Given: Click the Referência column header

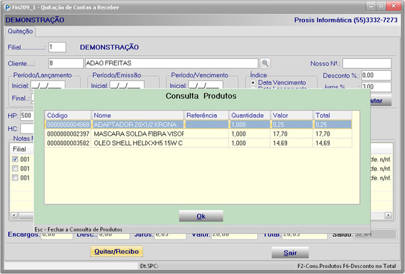Looking at the screenshot, I should click(x=206, y=115).
